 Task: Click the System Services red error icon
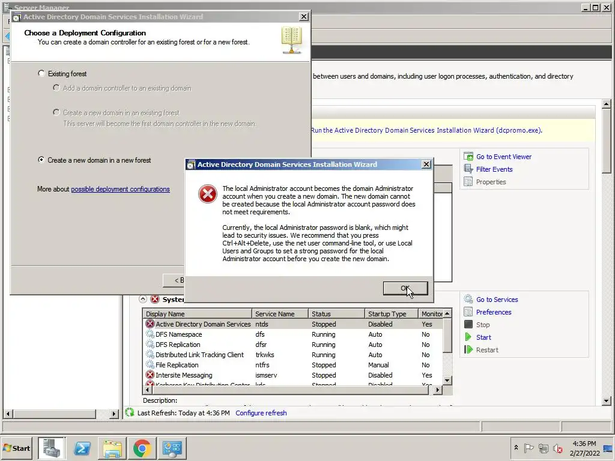pos(155,299)
